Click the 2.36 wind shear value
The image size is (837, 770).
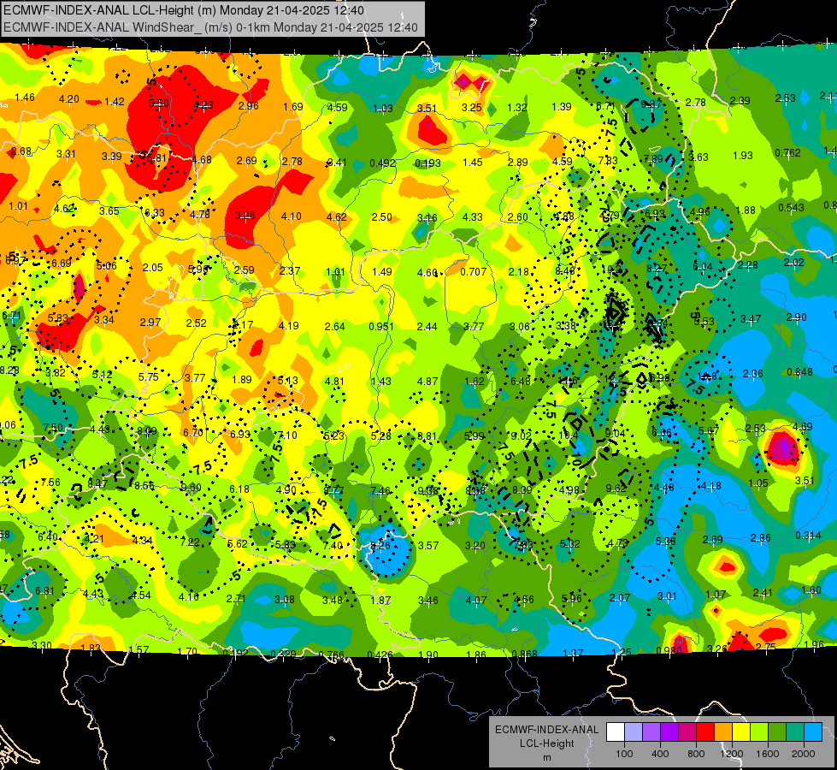click(752, 374)
